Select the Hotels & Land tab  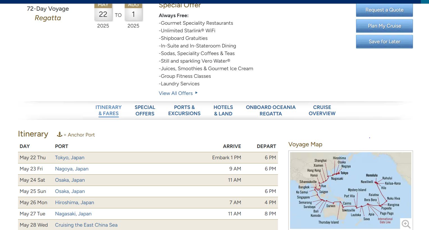223,110
